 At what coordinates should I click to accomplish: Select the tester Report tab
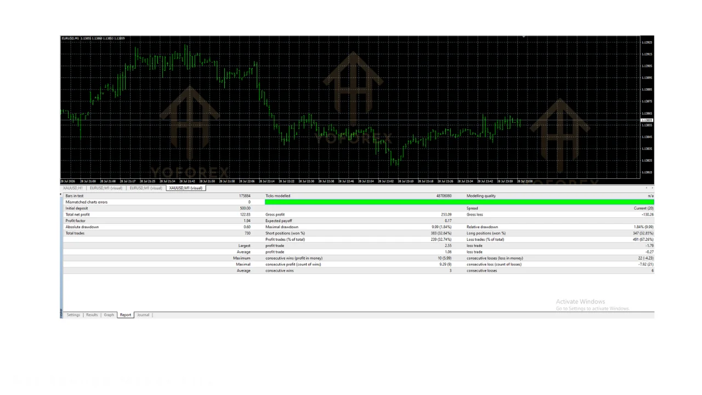[126, 315]
